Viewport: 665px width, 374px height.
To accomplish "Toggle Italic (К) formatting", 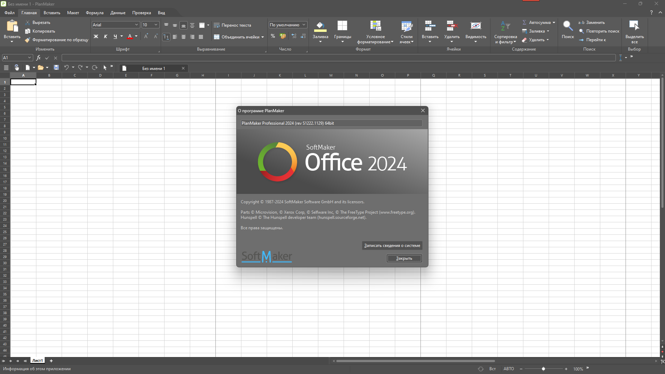I will pos(106,36).
